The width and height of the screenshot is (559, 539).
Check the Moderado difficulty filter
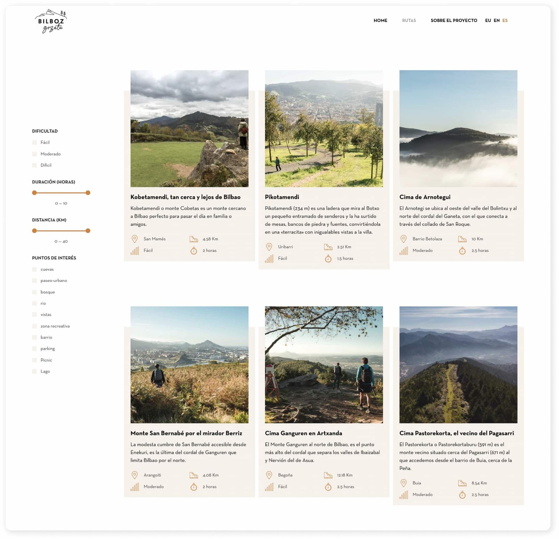tap(35, 154)
